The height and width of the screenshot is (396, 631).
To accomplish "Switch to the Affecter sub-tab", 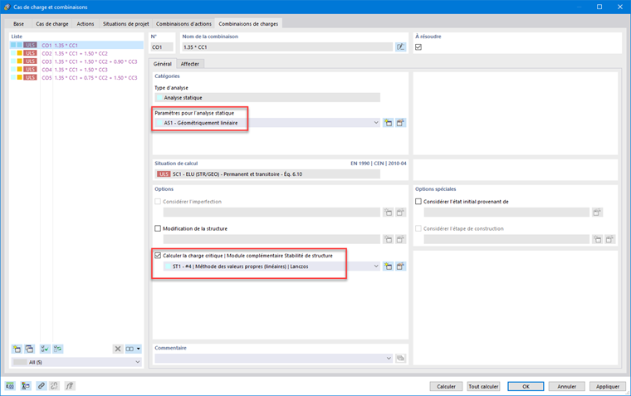I will [190, 64].
